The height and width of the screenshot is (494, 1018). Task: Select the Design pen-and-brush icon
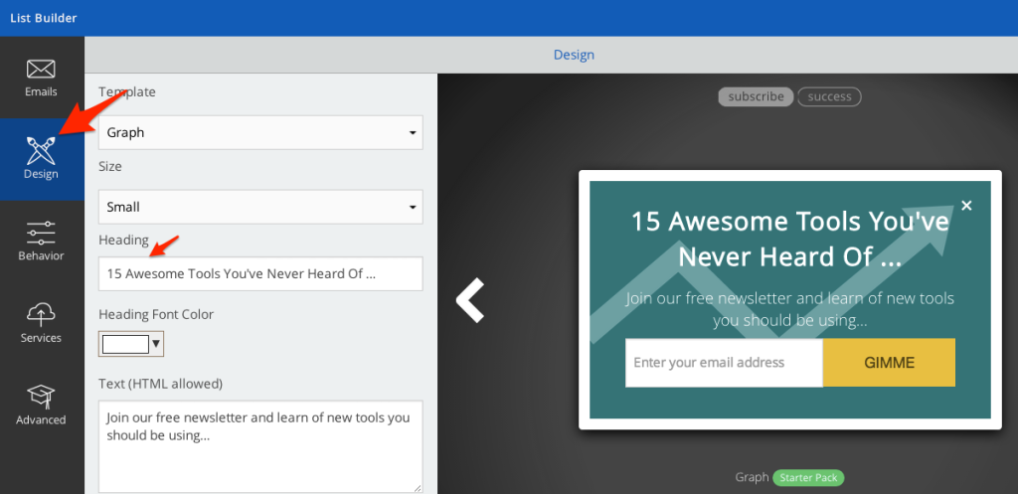coord(41,150)
